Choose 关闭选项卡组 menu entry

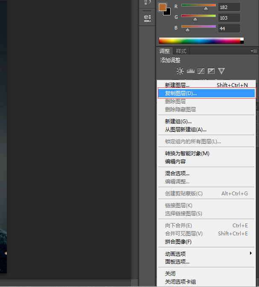(206, 282)
